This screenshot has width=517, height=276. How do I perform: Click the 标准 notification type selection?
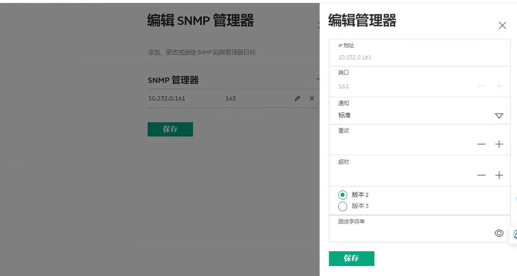pos(344,115)
